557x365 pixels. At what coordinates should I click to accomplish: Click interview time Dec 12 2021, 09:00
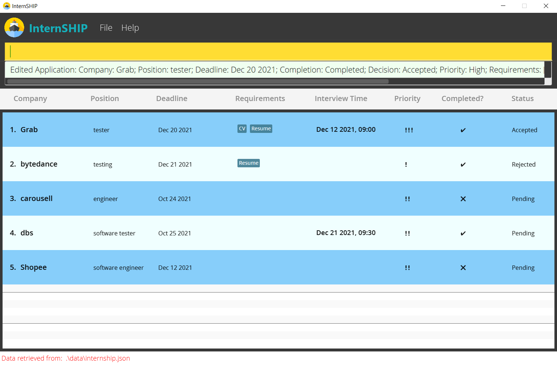(346, 130)
